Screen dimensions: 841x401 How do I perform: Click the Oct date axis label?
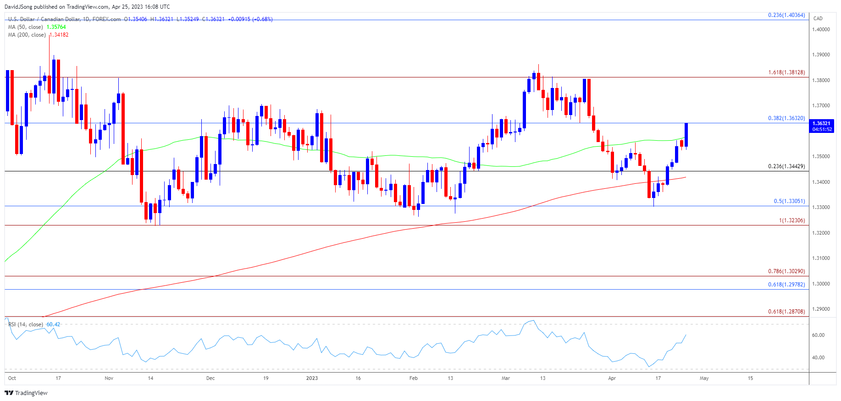click(x=12, y=378)
